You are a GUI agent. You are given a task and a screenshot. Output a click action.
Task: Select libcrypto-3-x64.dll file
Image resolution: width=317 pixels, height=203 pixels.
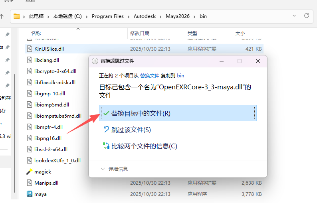tap(55, 71)
